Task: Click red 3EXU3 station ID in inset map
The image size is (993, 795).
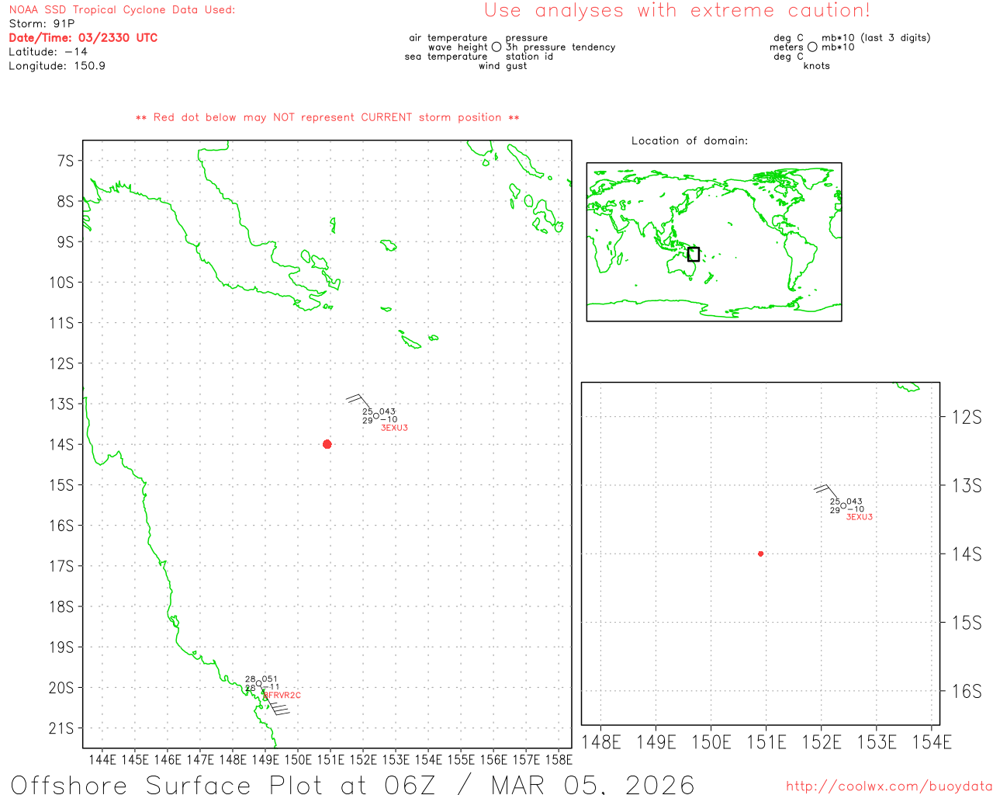Action: tap(859, 517)
